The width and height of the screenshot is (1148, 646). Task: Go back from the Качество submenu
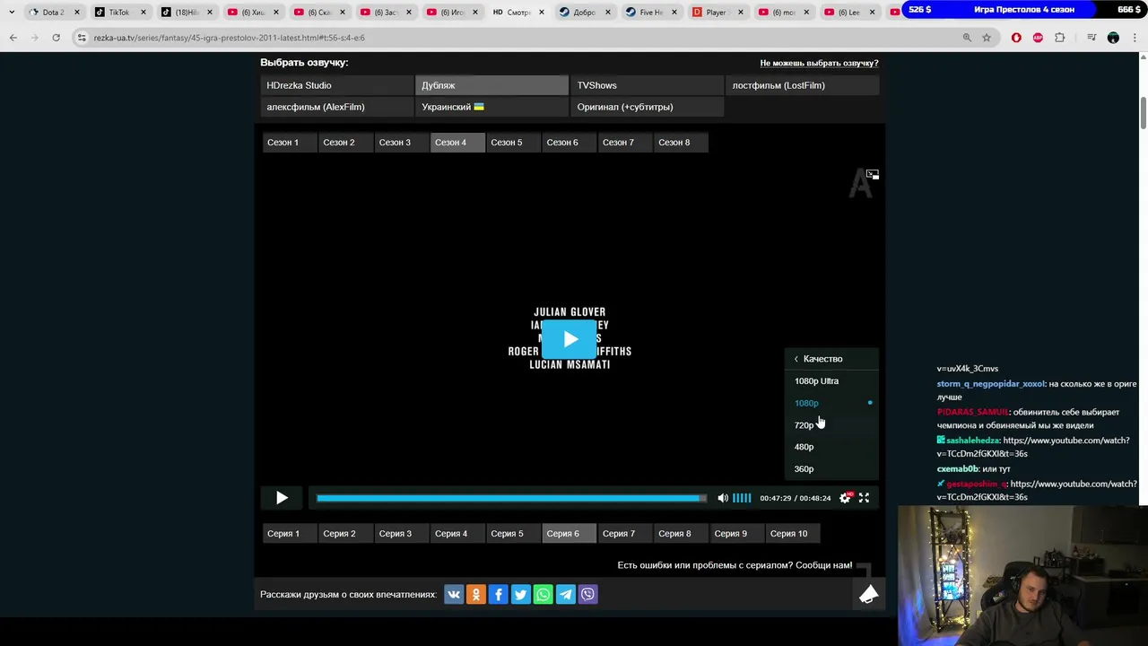coord(796,359)
